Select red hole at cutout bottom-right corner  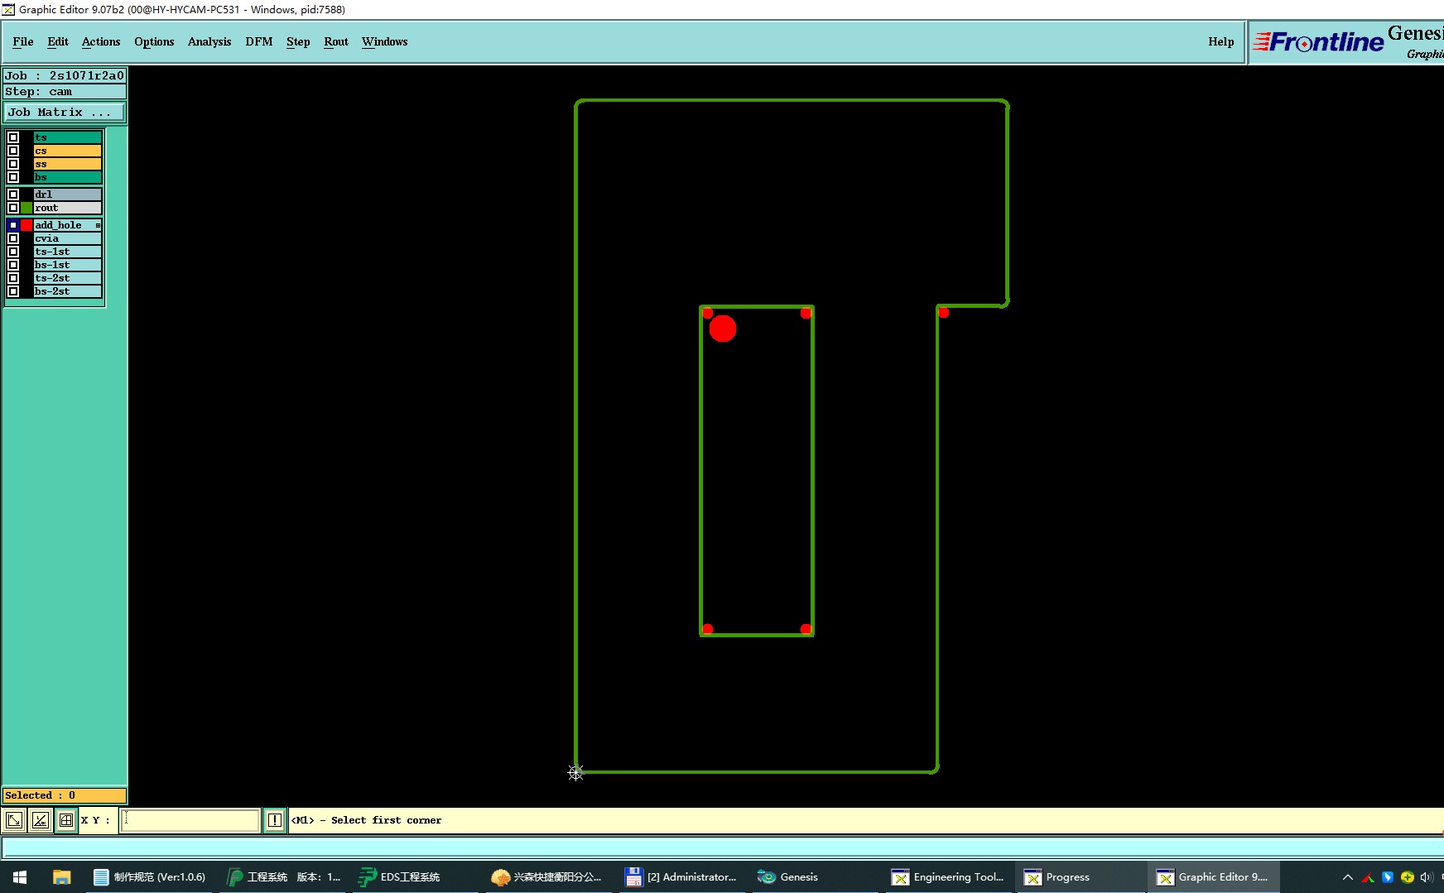pyautogui.click(x=806, y=629)
